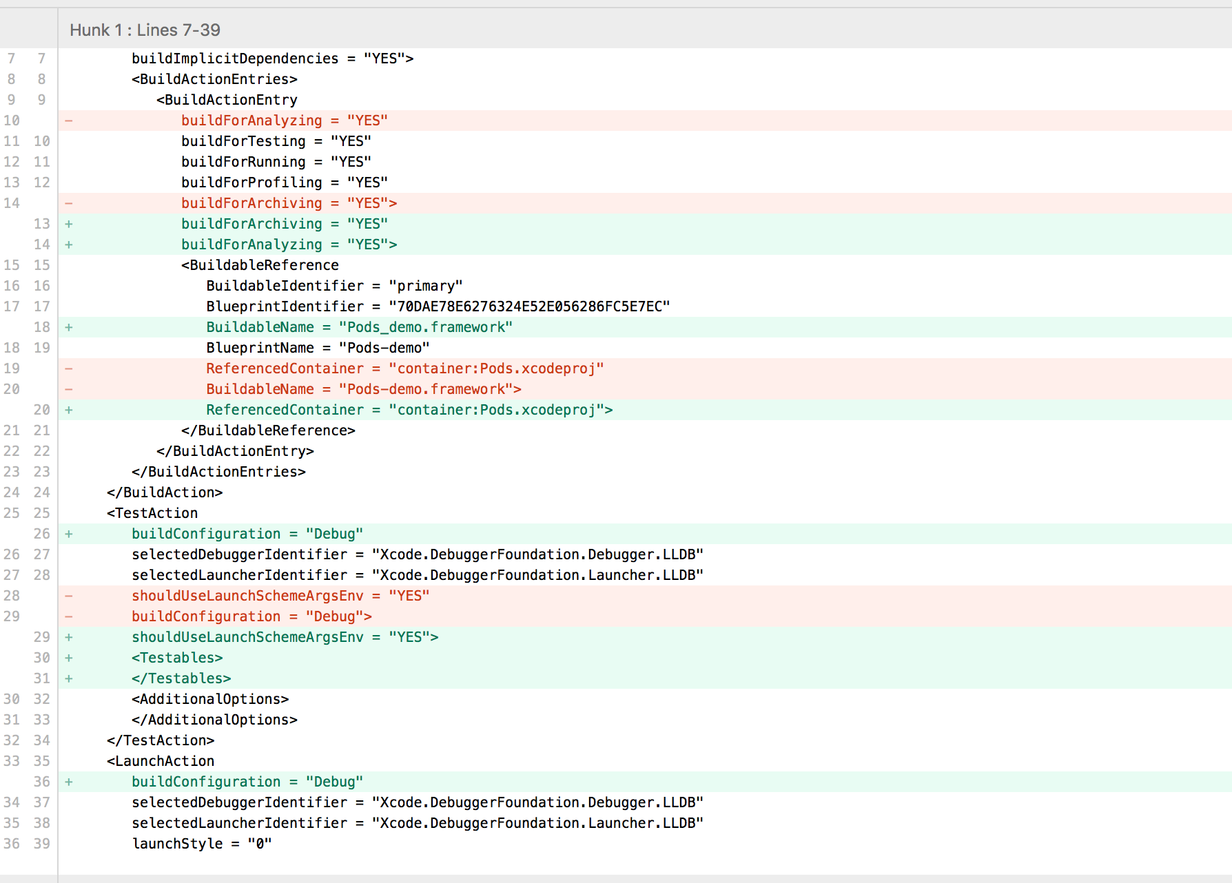Click plus marker on new line 13

tap(69, 224)
